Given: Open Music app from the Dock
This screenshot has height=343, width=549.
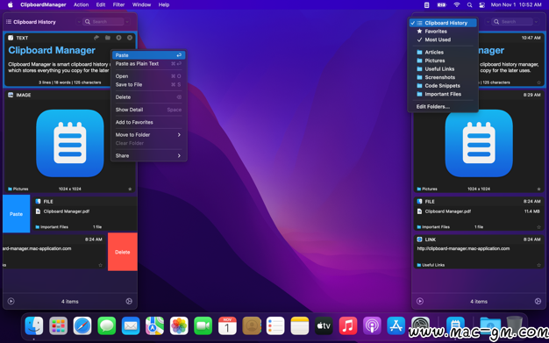Looking at the screenshot, I should 347,325.
